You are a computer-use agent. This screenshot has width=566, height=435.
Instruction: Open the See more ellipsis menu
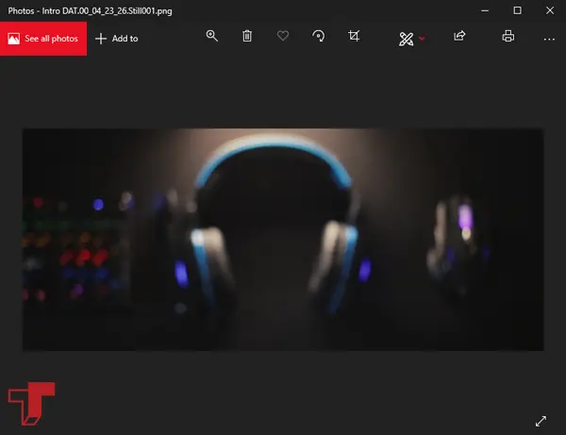549,39
